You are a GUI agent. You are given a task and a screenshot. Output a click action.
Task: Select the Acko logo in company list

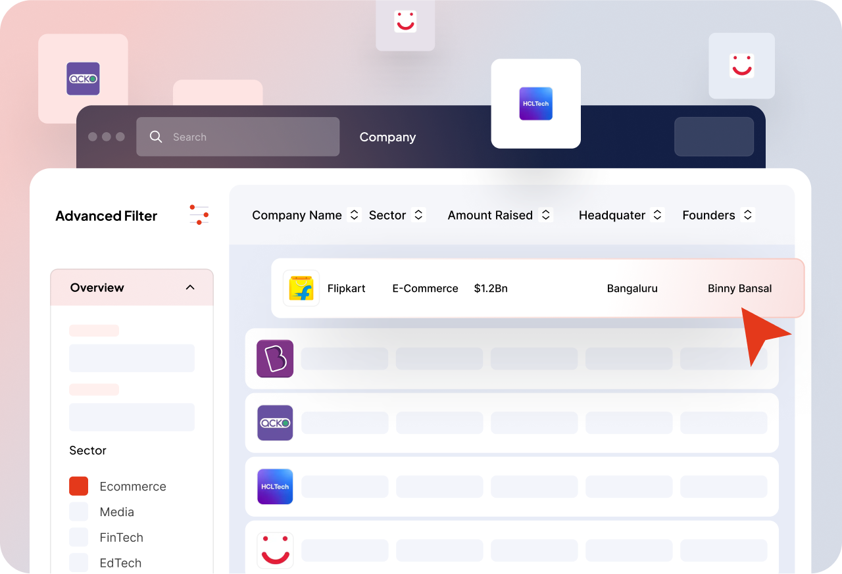click(275, 423)
